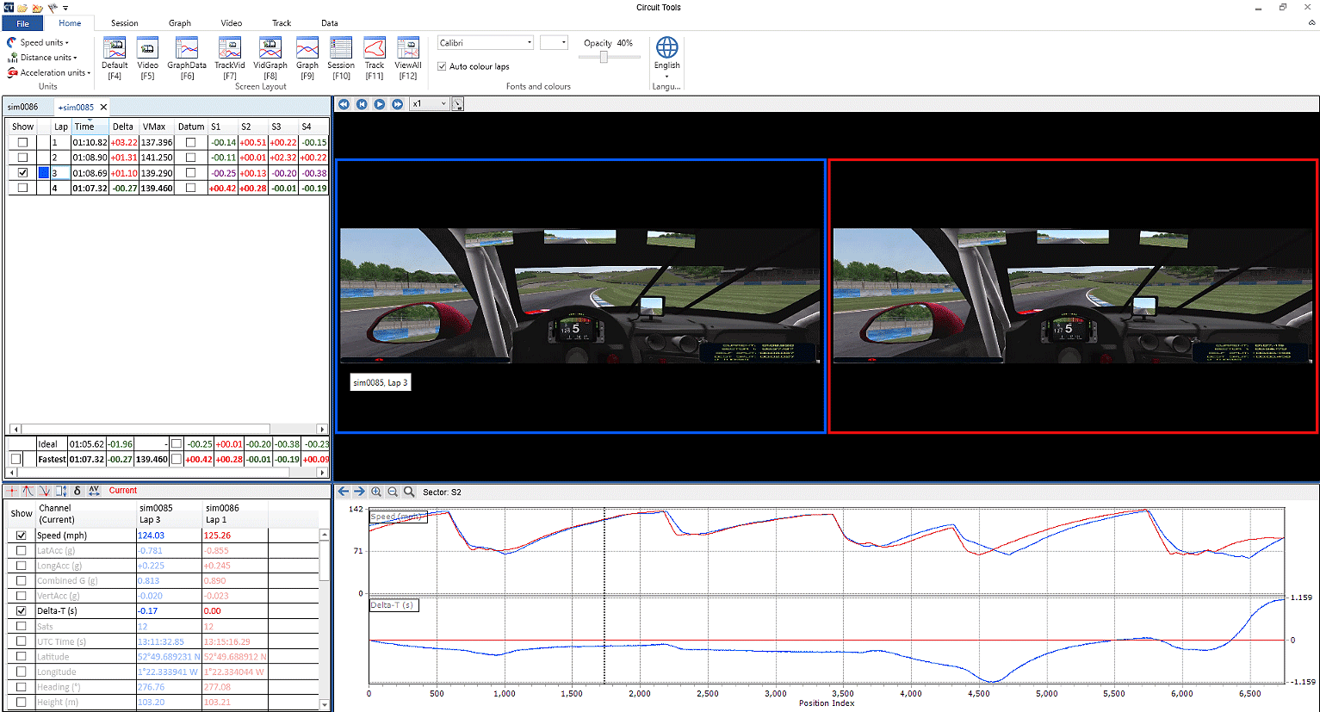
Task: Enable LatAcc (g) channel checkbox
Action: coord(22,551)
